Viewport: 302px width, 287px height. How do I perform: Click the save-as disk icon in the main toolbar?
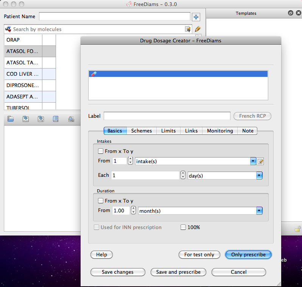pos(40,119)
